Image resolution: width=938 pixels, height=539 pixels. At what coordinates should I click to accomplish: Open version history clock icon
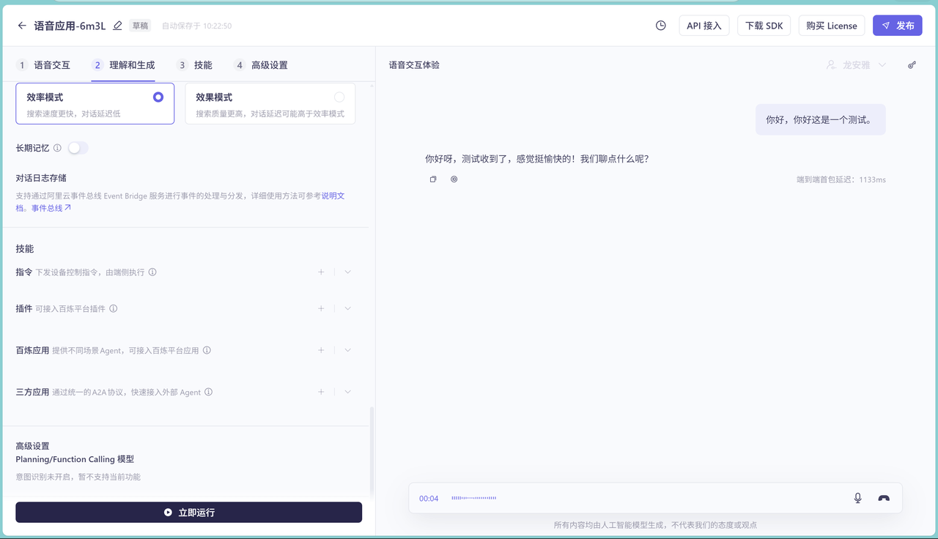[660, 26]
